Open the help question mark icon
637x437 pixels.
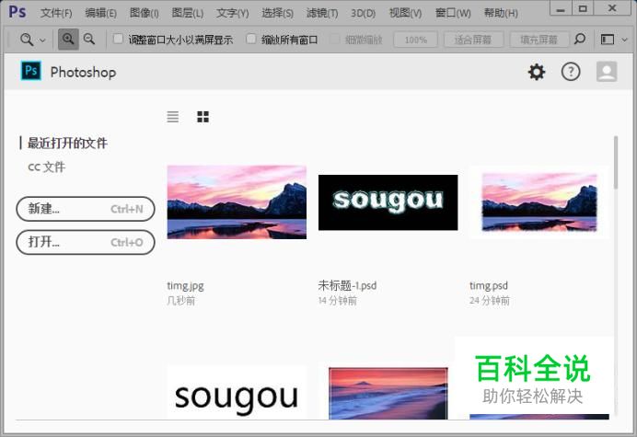(x=571, y=72)
